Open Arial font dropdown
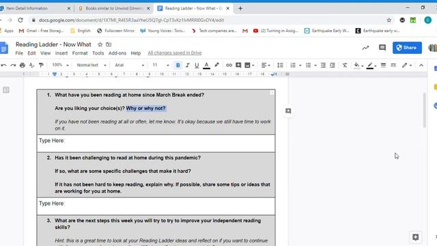 (x=129, y=65)
